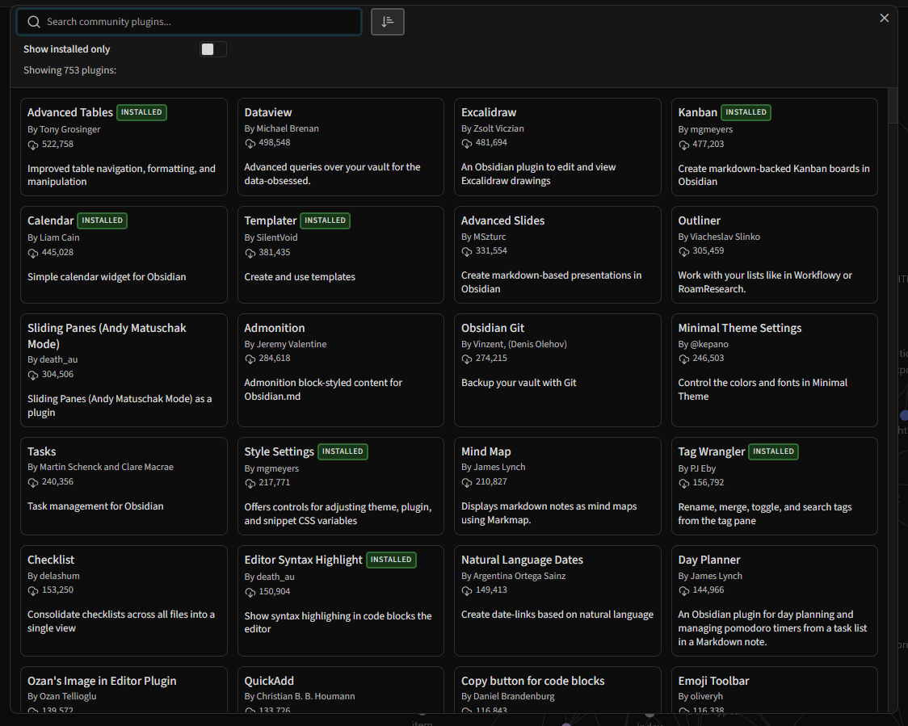Click download icon beside 150,904
This screenshot has width=908, height=726.
tap(250, 592)
